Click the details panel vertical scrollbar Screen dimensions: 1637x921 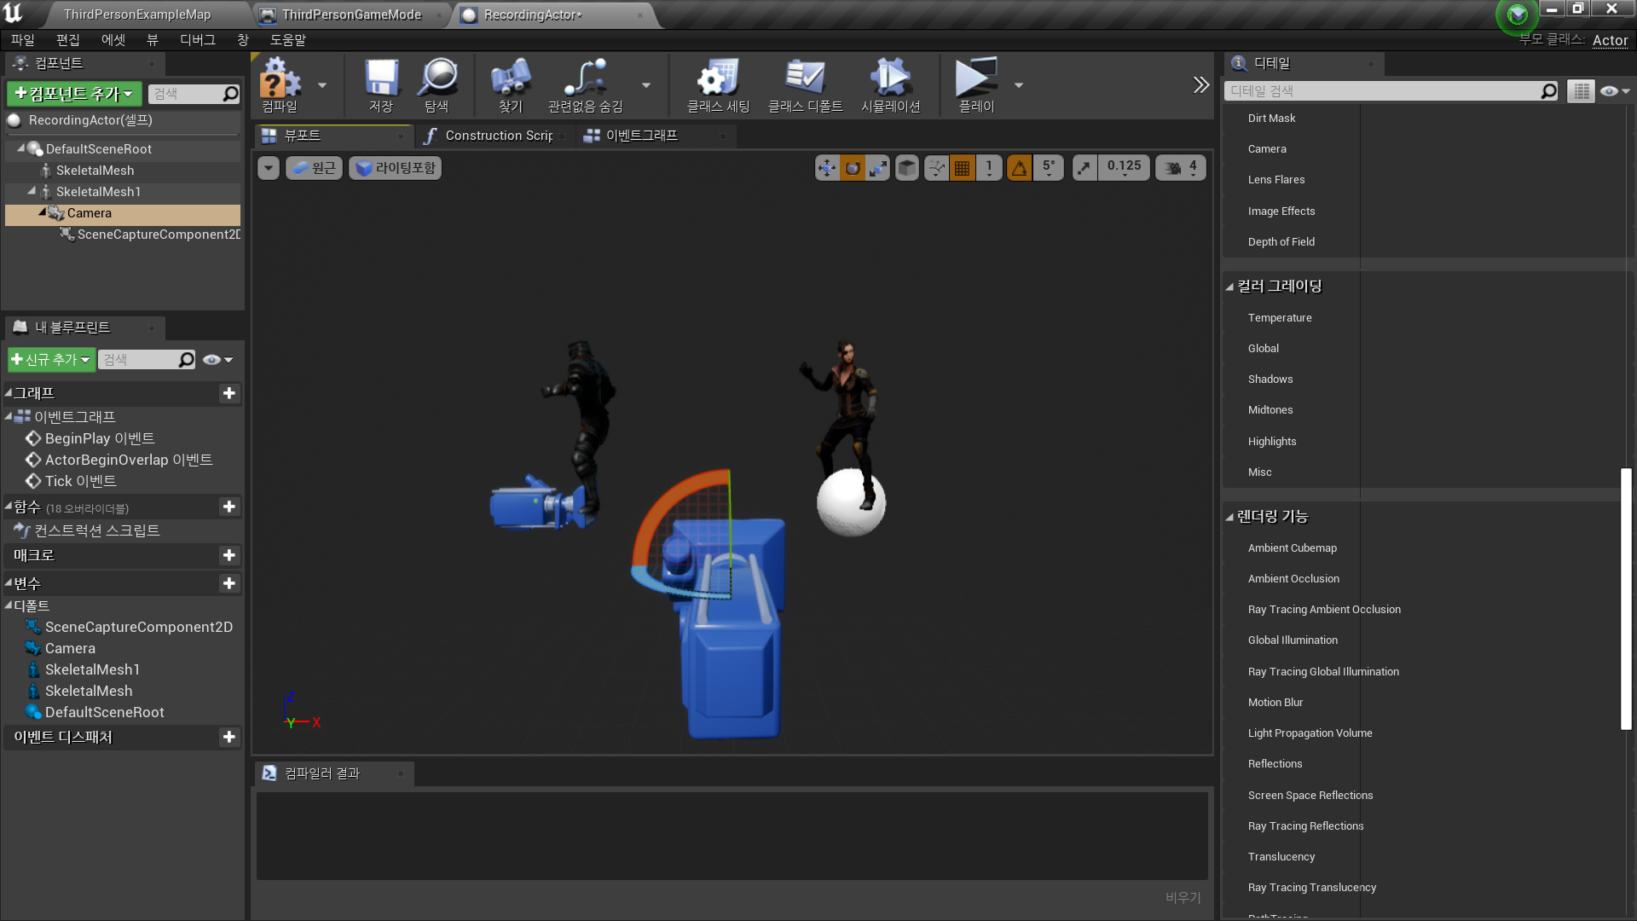tap(1625, 597)
